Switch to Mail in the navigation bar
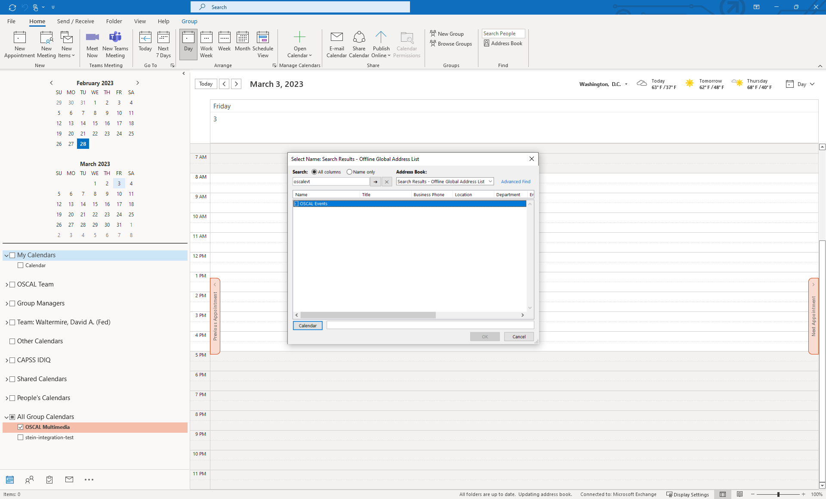 (69, 480)
